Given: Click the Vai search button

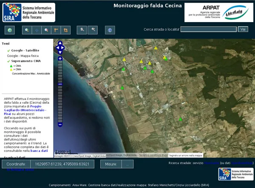Looking at the screenshot, I should 243,29.
